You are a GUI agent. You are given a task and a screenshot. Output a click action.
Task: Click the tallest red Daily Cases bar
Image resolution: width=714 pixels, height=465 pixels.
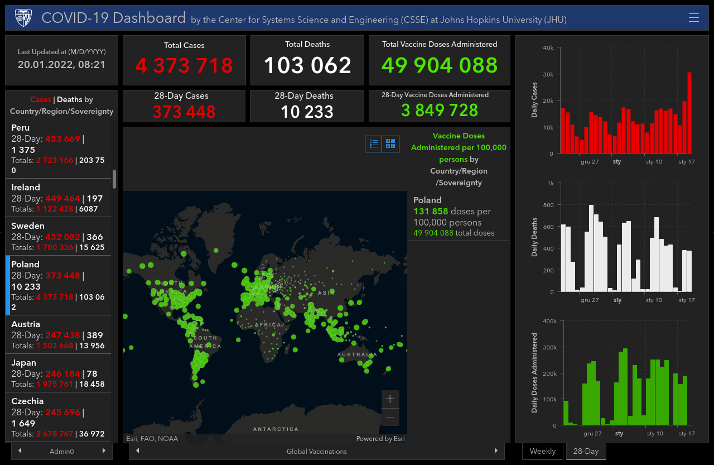point(689,113)
